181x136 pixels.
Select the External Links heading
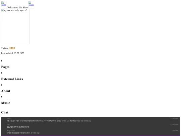click(x=12, y=79)
